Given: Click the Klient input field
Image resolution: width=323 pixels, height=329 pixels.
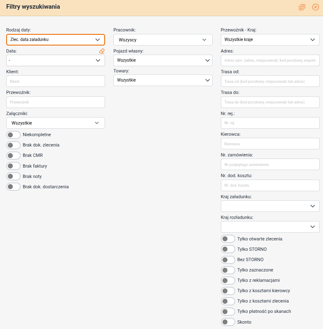Looking at the screenshot, I should pos(55,82).
